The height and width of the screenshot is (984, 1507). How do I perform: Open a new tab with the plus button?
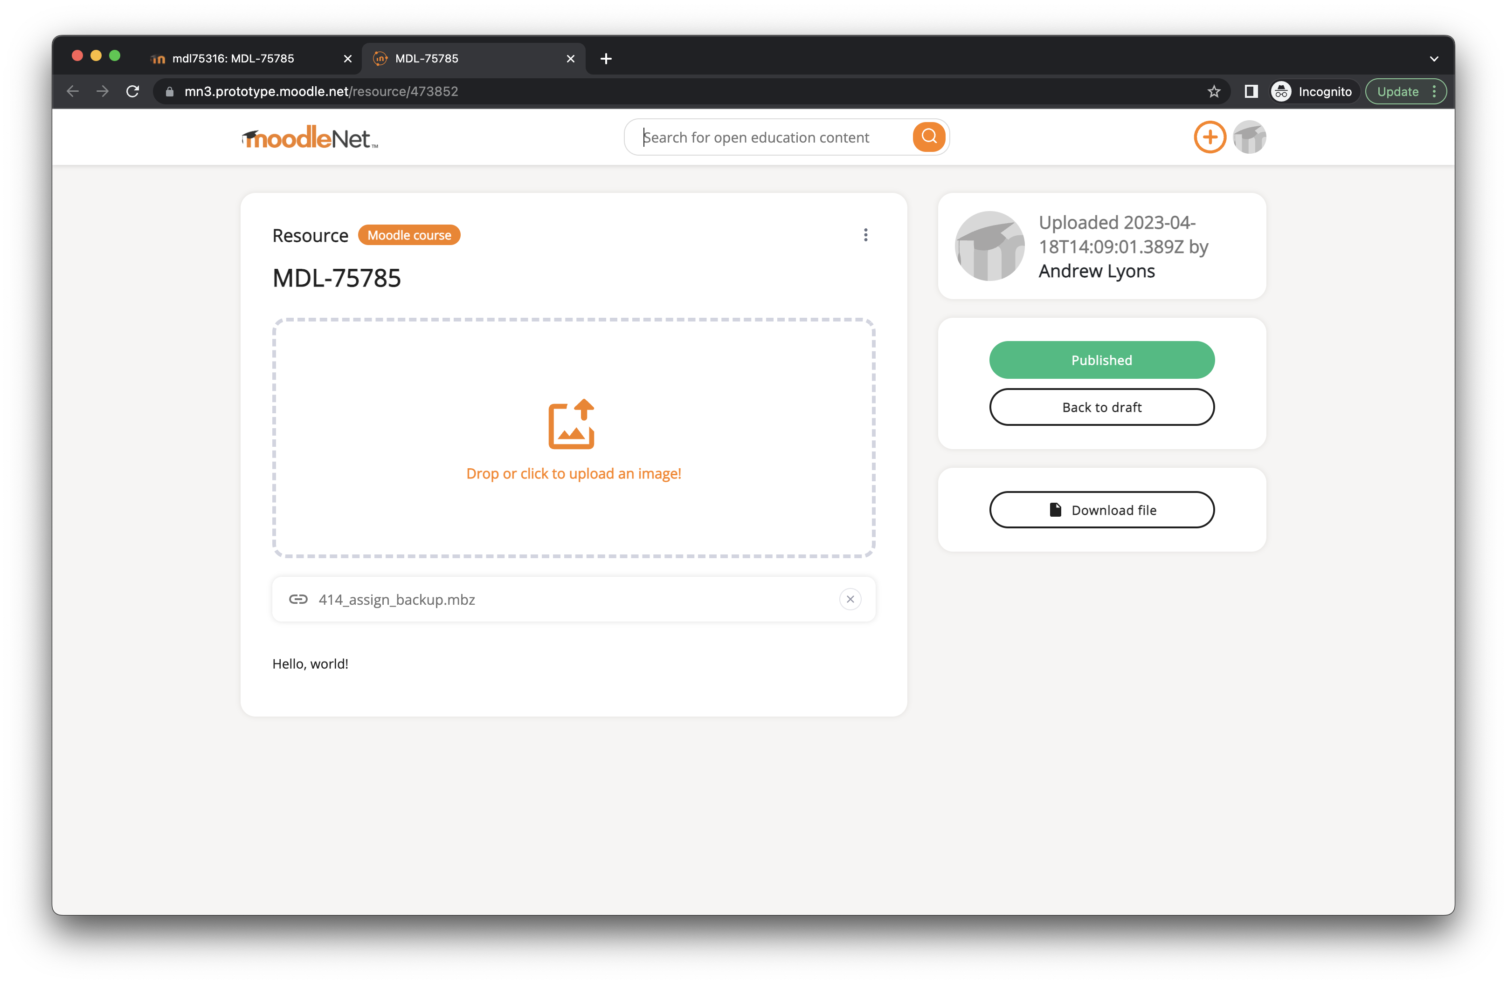[606, 59]
